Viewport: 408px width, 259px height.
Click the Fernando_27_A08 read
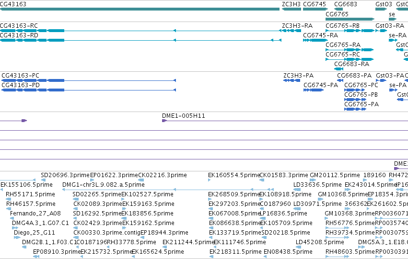point(12,218)
